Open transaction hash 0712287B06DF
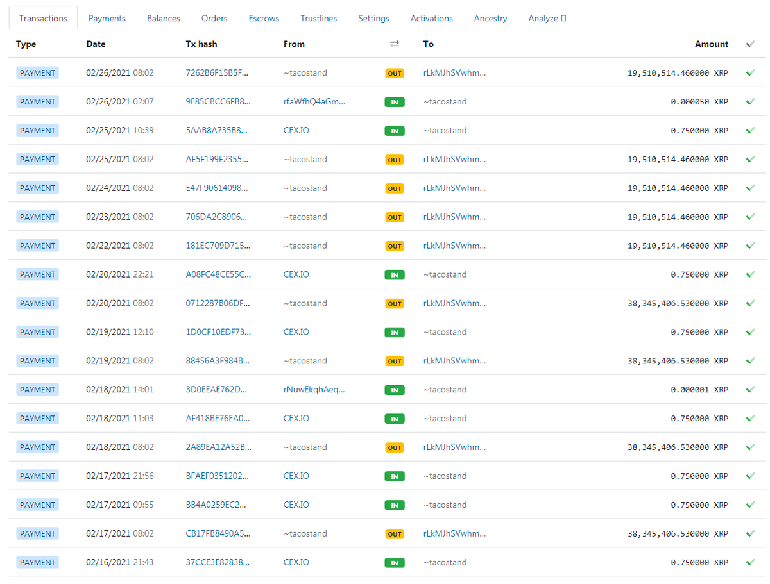The height and width of the screenshot is (584, 770). [217, 303]
